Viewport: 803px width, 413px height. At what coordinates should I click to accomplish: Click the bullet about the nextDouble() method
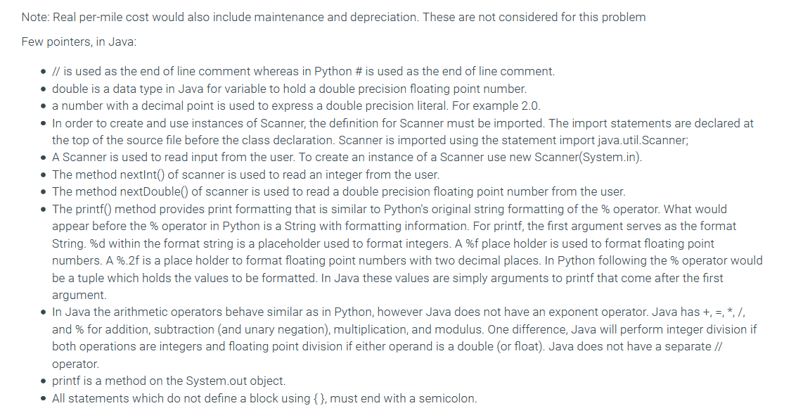(x=338, y=191)
